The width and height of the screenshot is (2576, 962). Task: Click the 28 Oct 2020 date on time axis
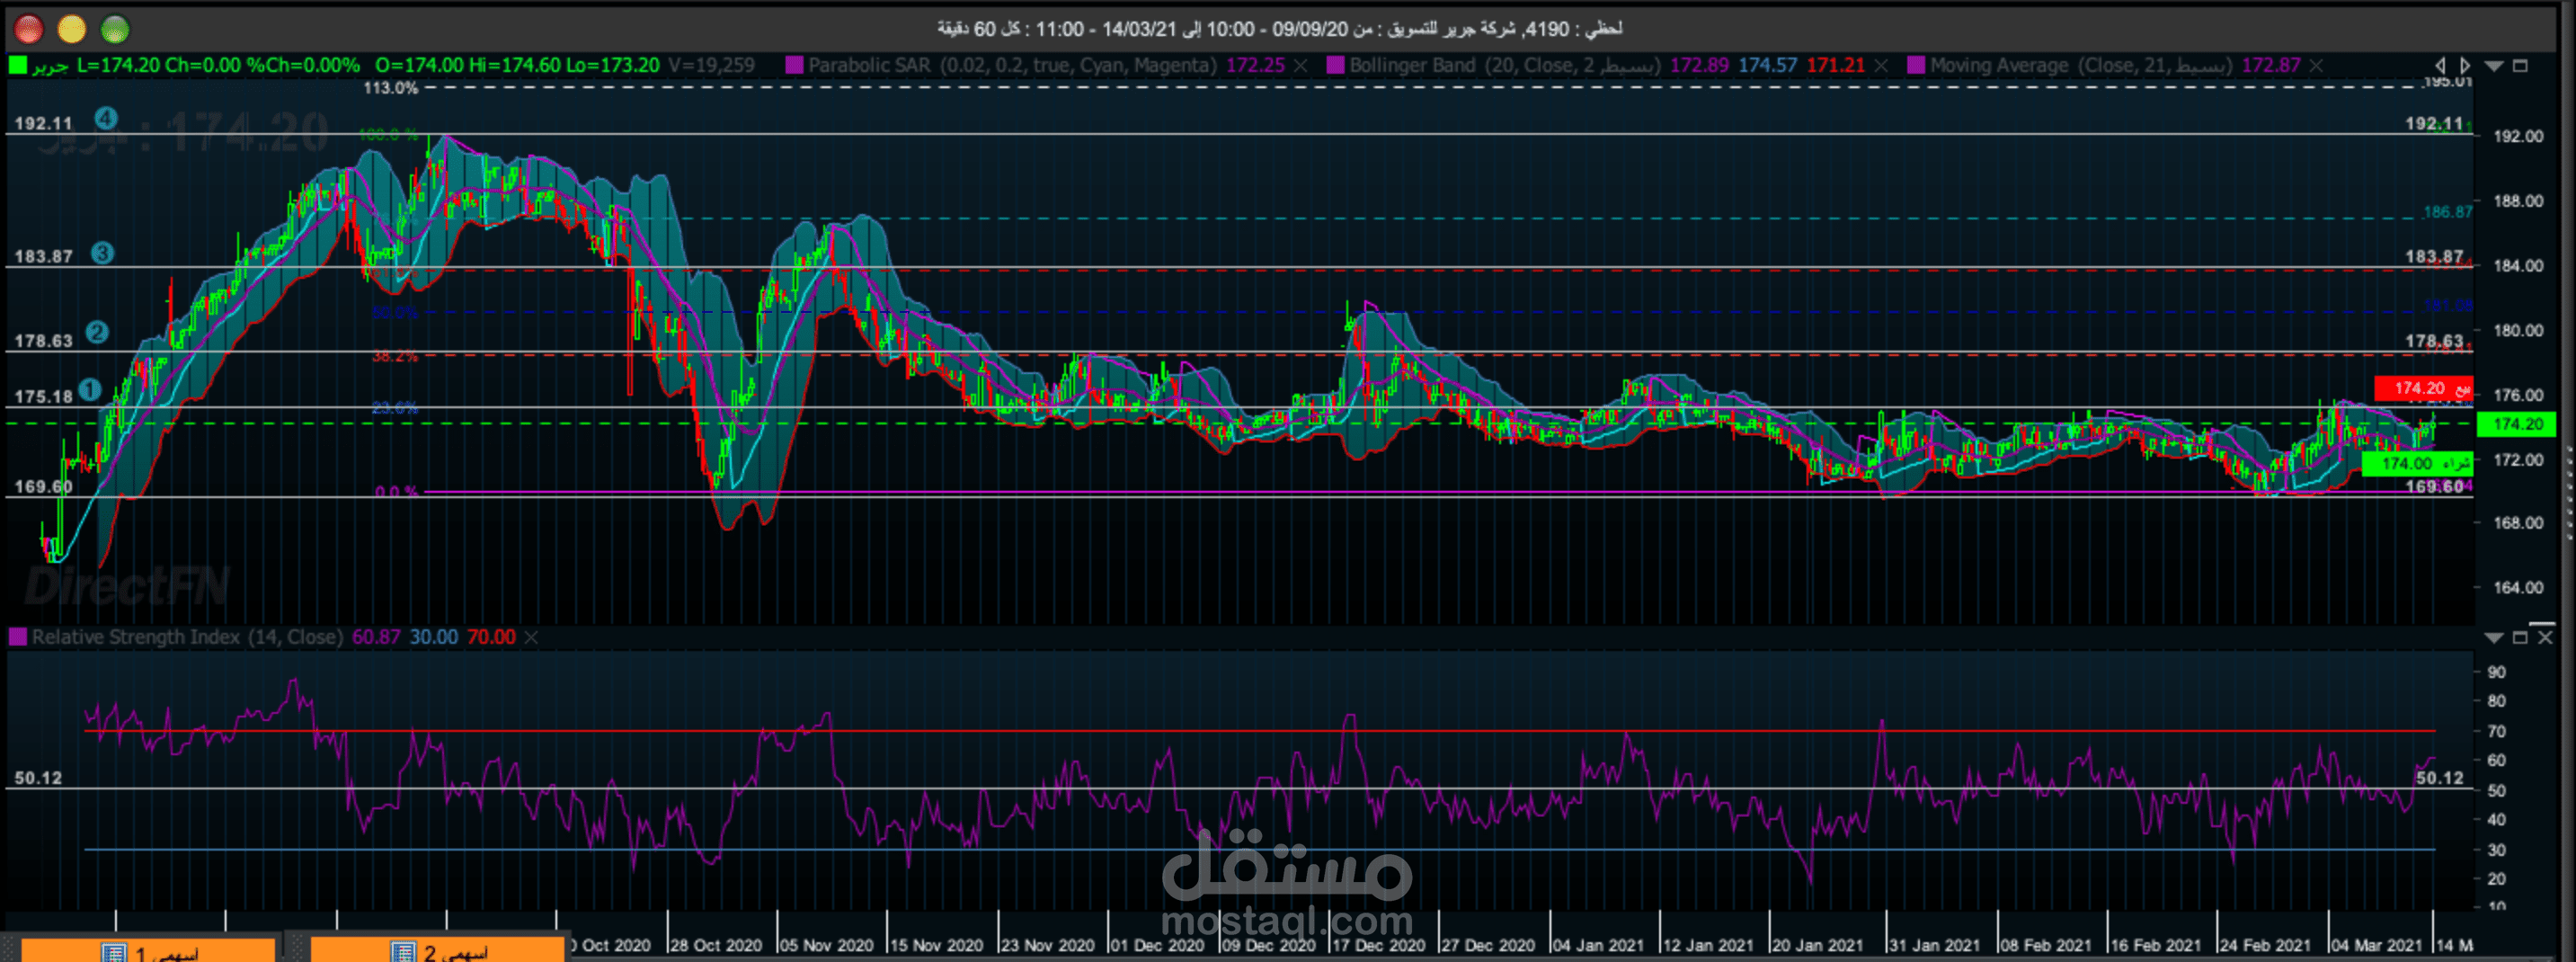tap(716, 945)
